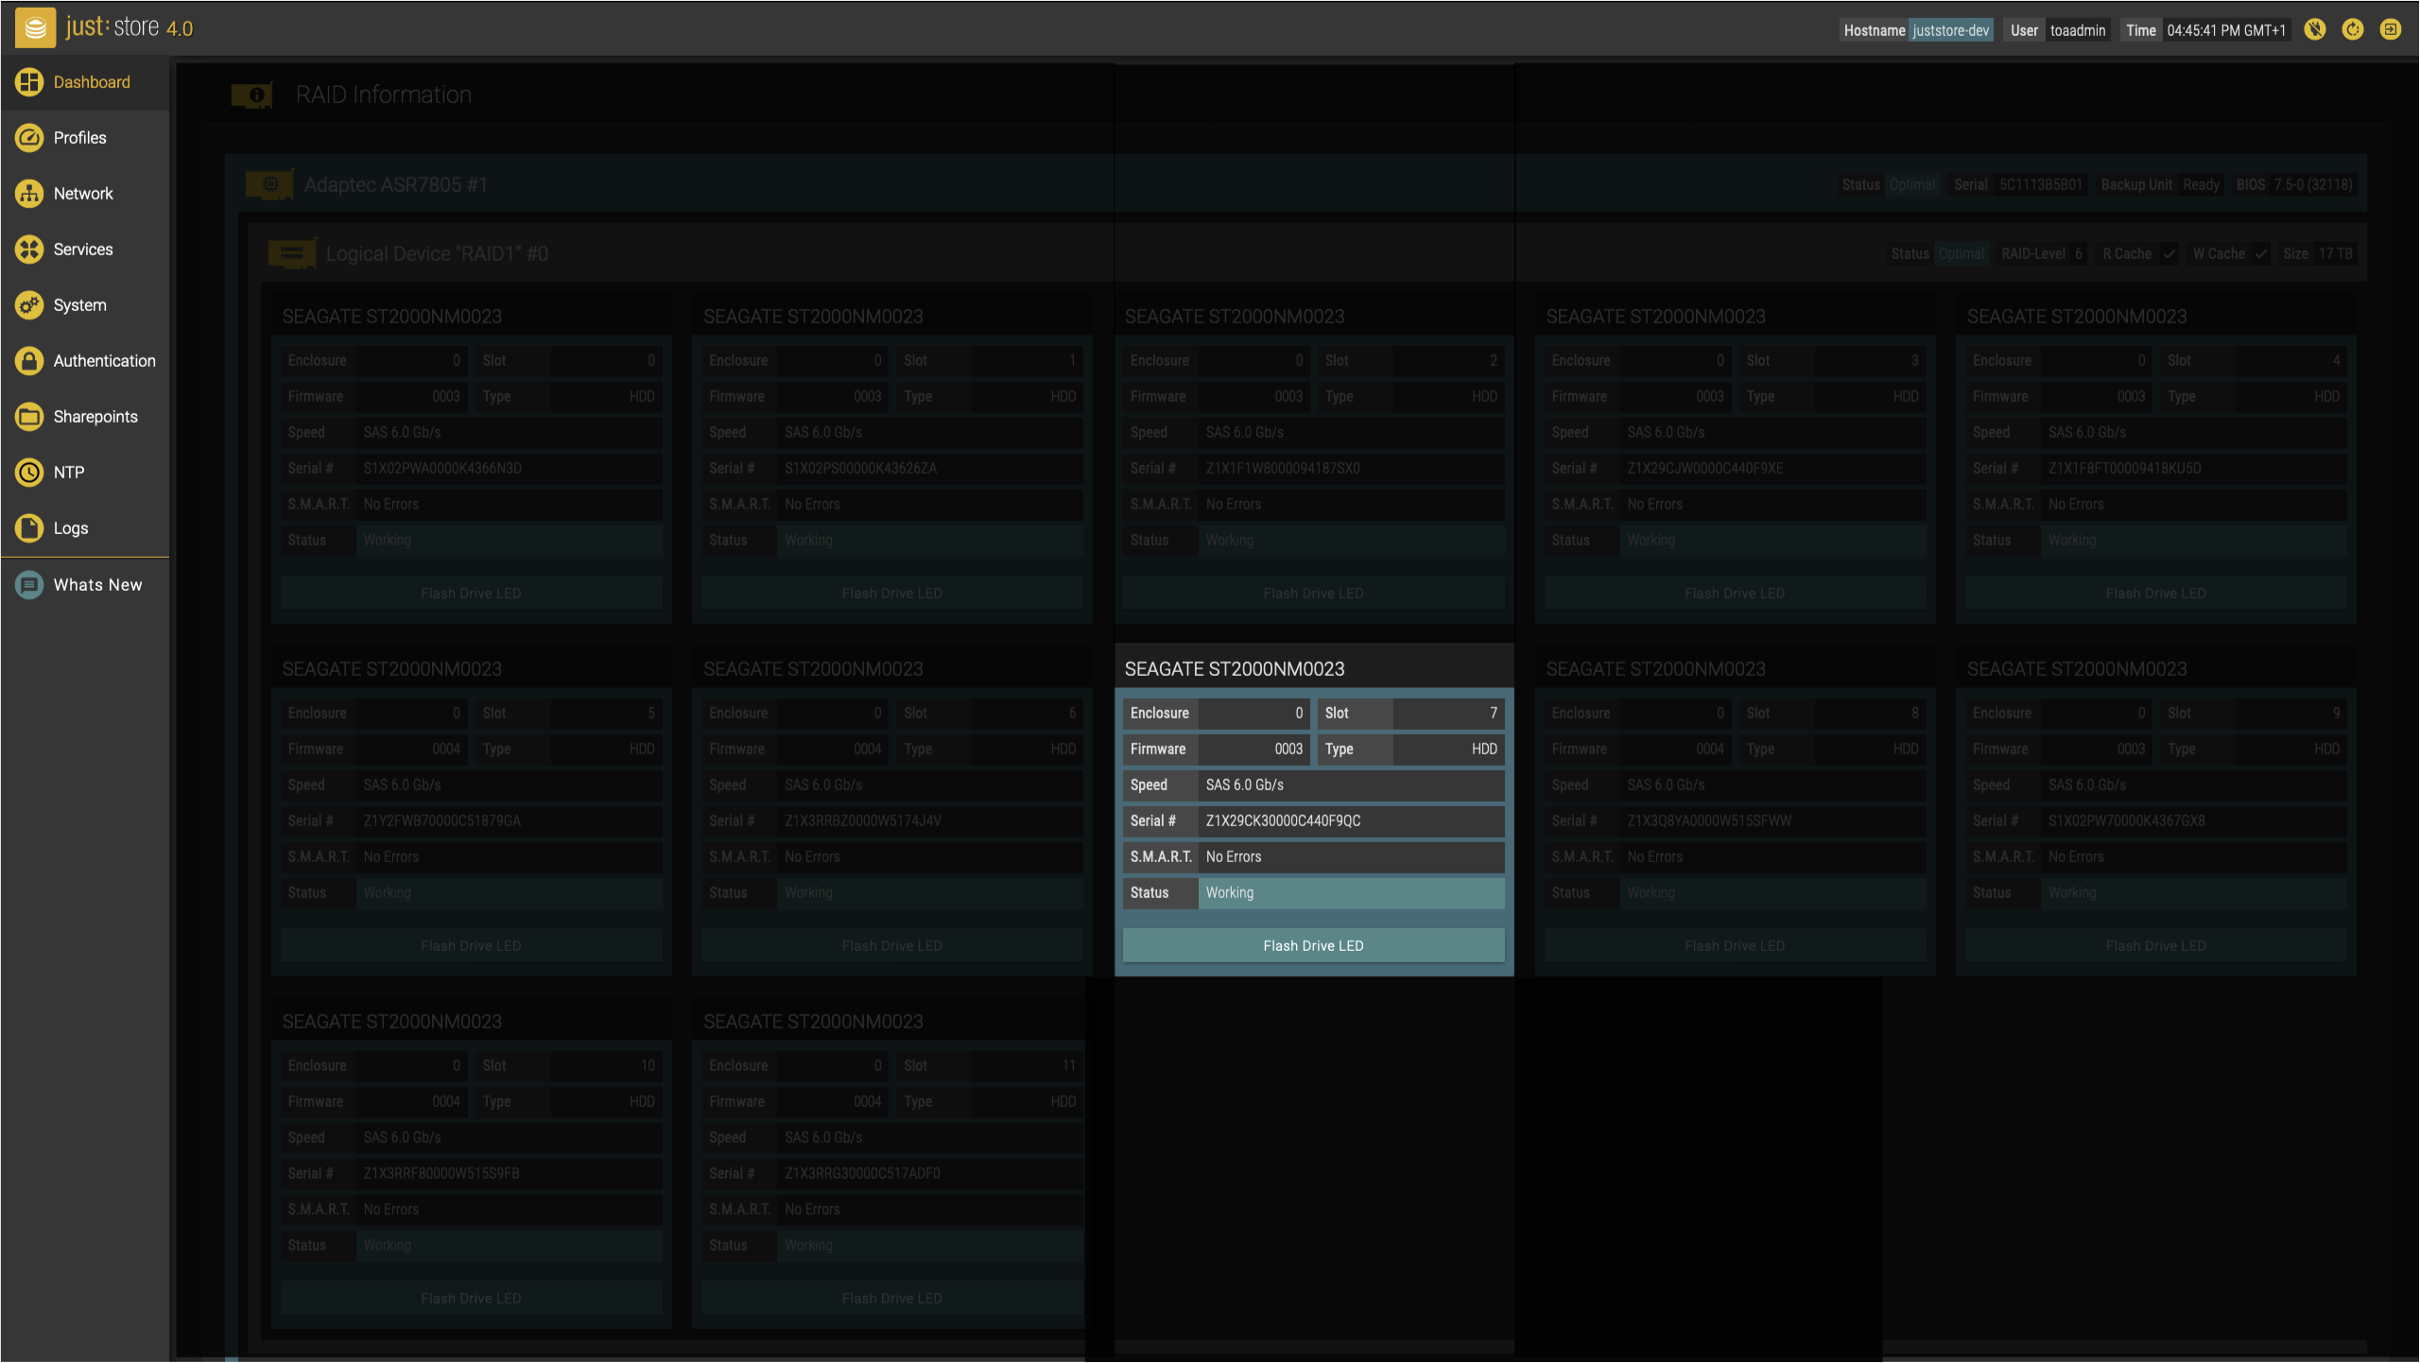This screenshot has width=2420, height=1363.
Task: Flash Drive LED for slot 4 drive
Action: click(x=2156, y=594)
